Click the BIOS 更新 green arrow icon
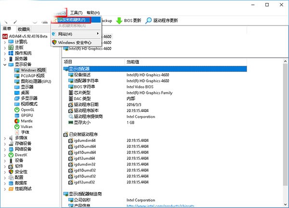Viewport: 289px width, 208px height. 119,20
